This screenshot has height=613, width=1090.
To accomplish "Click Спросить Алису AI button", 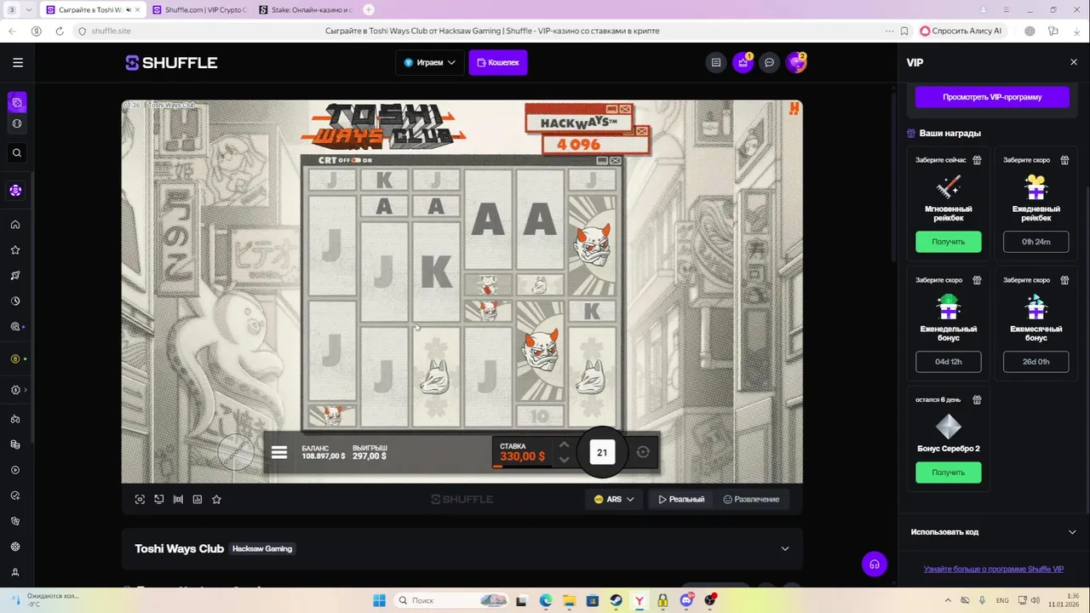I will point(961,31).
